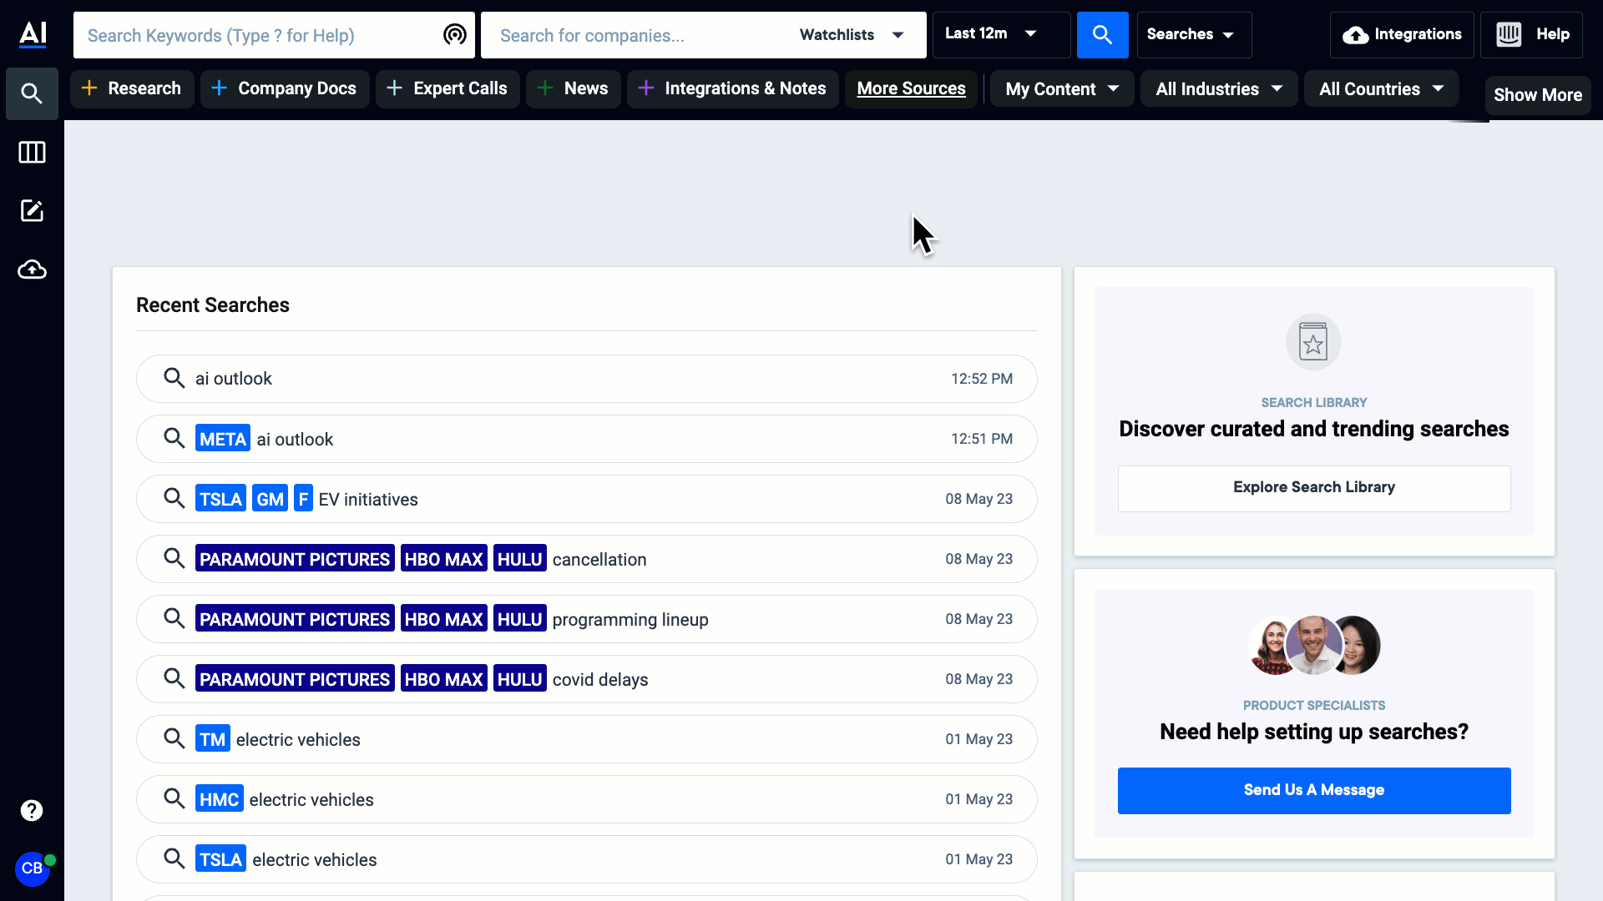Click the META ticker tag

pyautogui.click(x=223, y=439)
